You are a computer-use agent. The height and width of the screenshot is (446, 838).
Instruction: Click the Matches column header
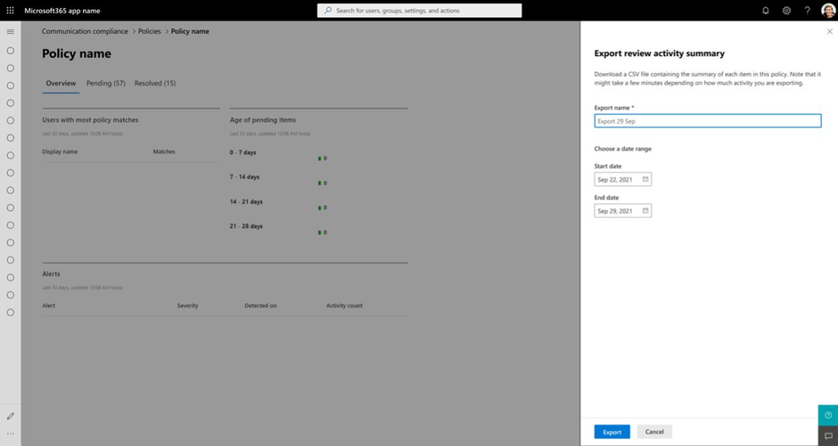tap(164, 151)
